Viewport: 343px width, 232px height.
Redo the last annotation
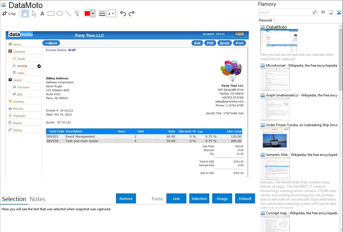(x=131, y=13)
